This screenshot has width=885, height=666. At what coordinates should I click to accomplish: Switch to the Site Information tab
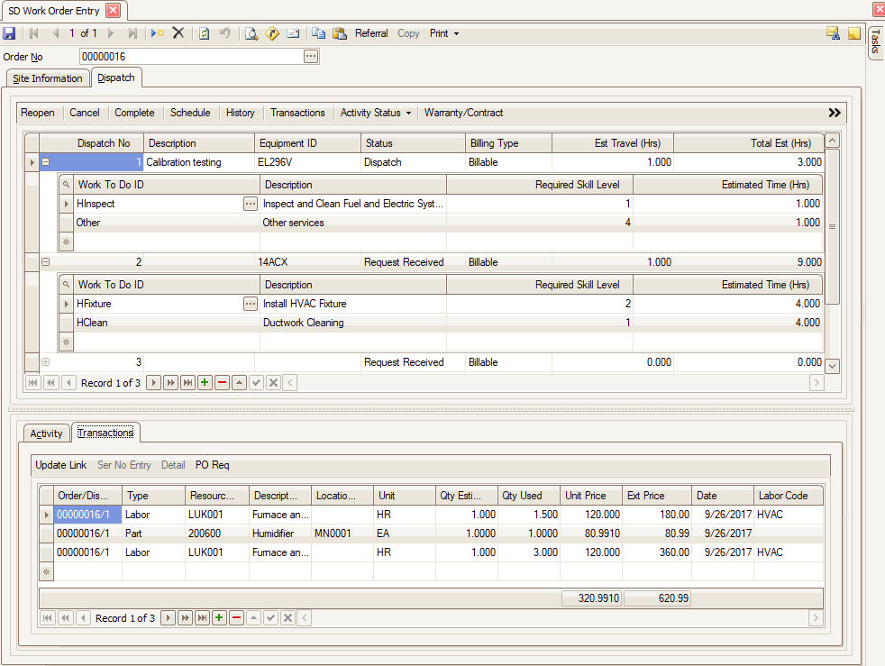[x=48, y=78]
